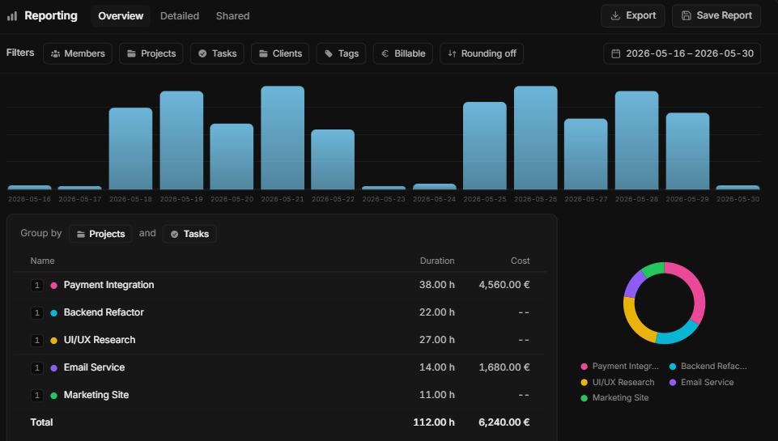Open the Tasks filter in Filters bar
The height and width of the screenshot is (441, 778).
point(217,53)
